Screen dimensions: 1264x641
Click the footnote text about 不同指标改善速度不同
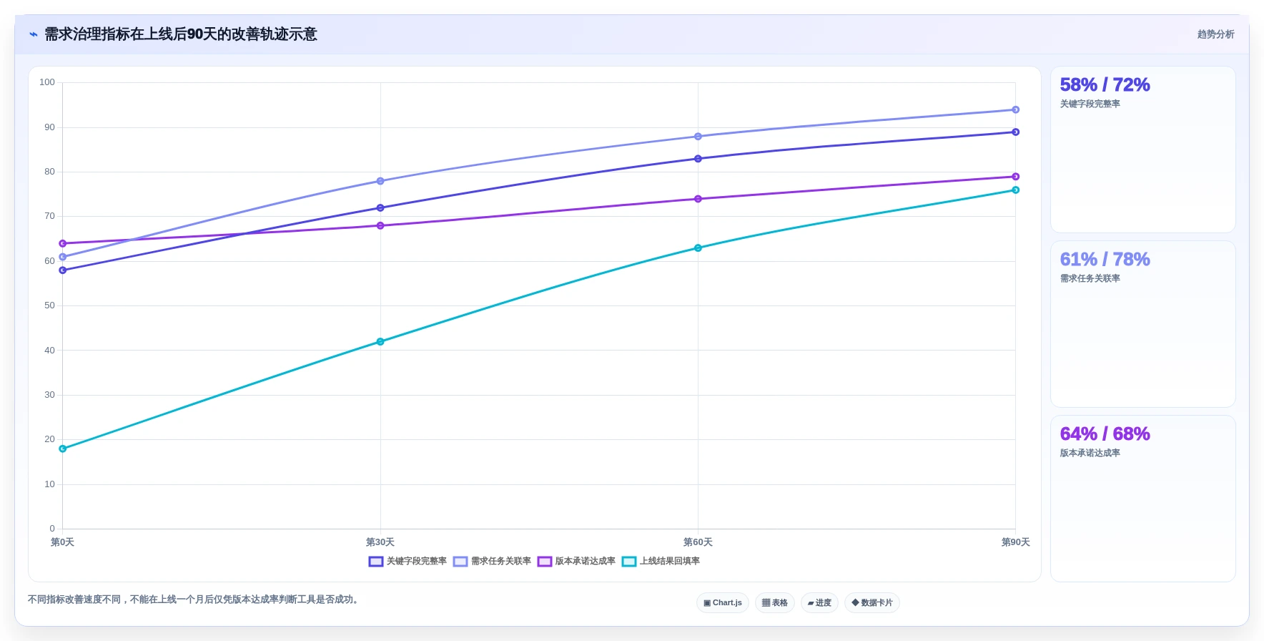pyautogui.click(x=193, y=600)
